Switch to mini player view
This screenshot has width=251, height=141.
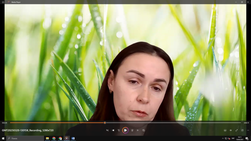pyautogui.click(x=242, y=130)
